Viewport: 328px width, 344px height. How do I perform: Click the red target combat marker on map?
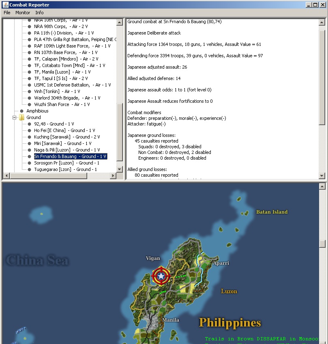pos(161,276)
